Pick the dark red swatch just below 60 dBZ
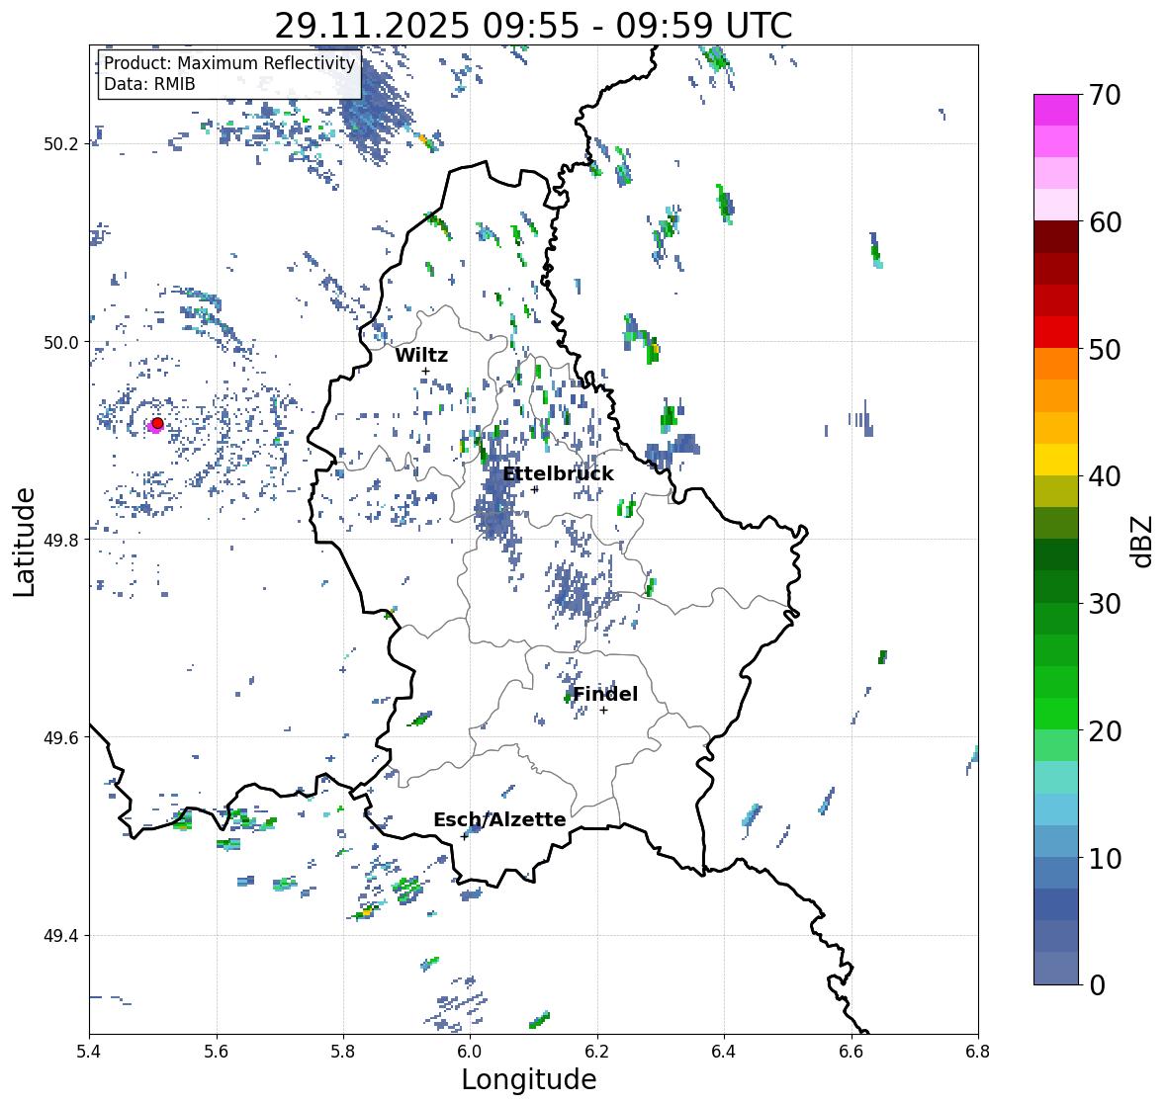Viewport: 1166px width, 1104px height. (x=1056, y=237)
